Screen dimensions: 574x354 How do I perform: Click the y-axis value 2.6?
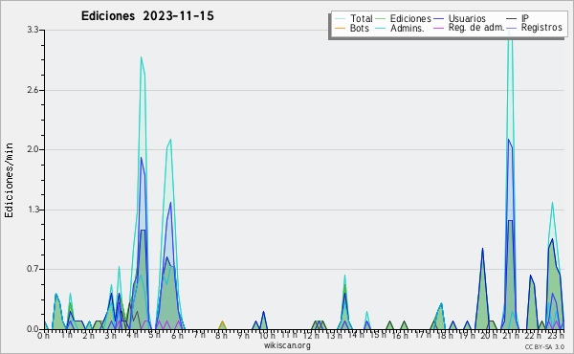click(33, 90)
